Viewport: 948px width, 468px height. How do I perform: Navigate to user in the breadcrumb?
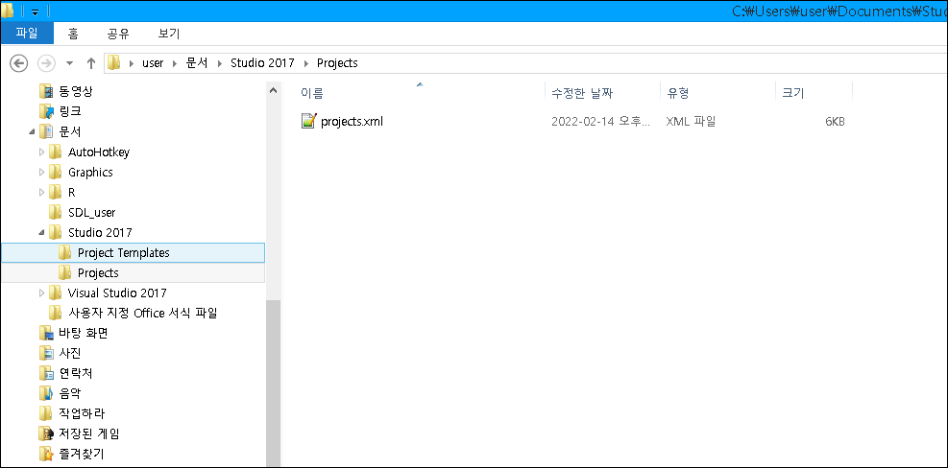pos(153,62)
